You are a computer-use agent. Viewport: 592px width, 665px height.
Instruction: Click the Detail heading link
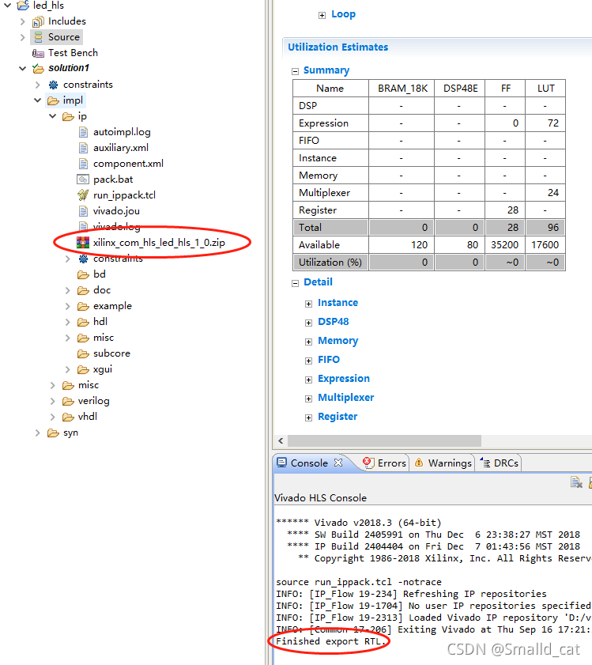[318, 282]
